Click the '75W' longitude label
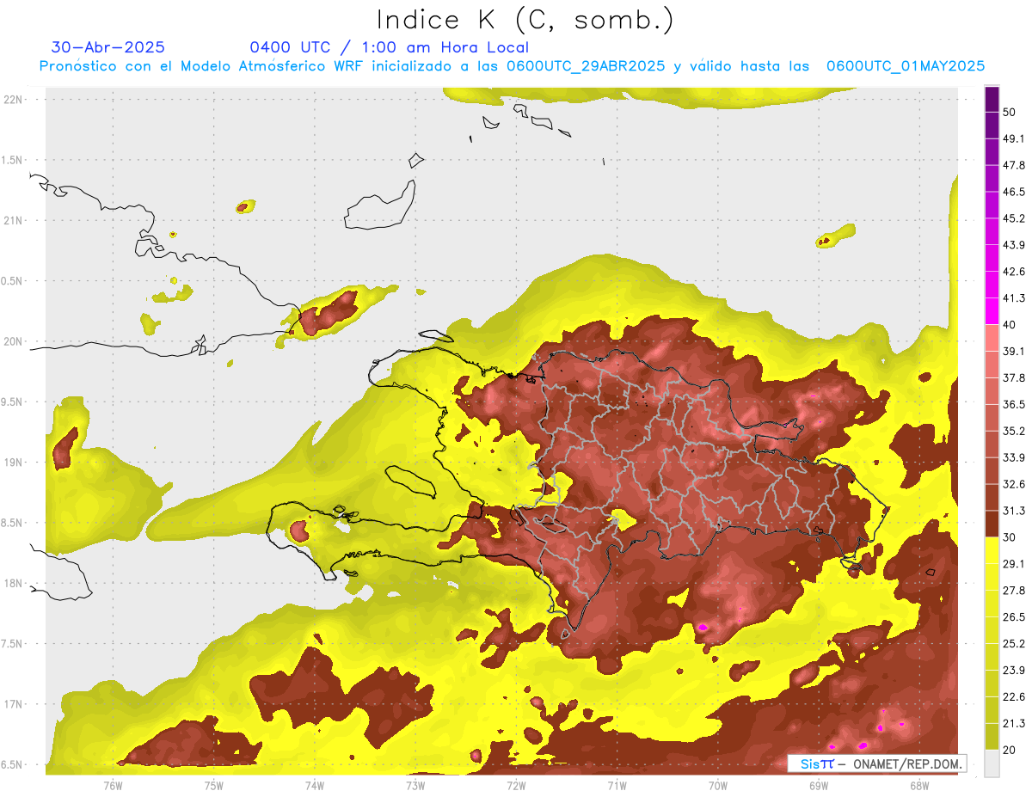 [214, 785]
